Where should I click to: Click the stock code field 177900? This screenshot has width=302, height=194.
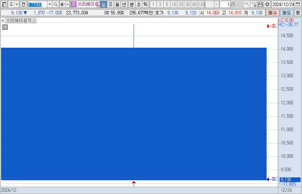(37, 4)
